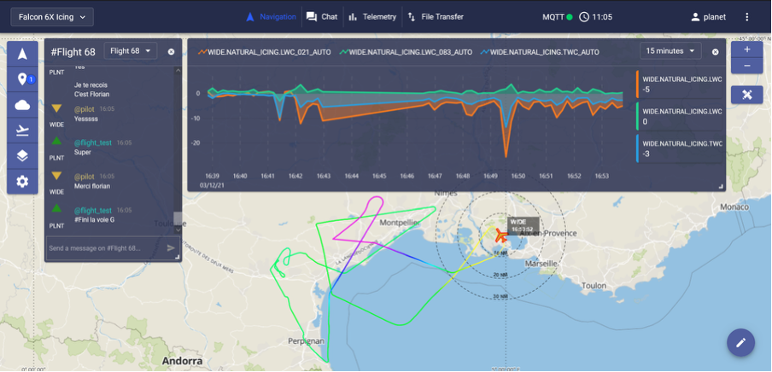Click the chat scrollbar up arrow

178,70
